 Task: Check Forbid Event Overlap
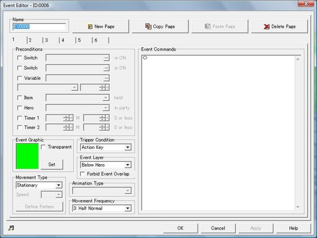[82, 174]
